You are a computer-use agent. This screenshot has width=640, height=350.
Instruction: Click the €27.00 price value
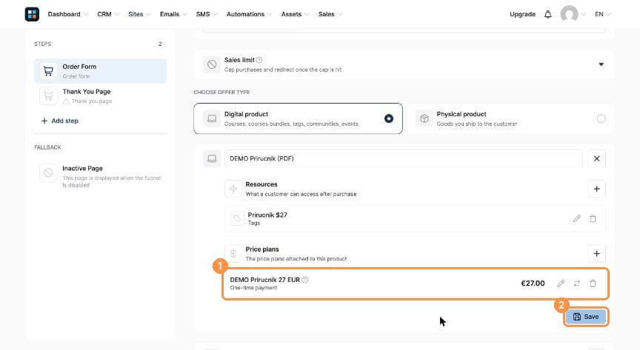click(x=533, y=283)
